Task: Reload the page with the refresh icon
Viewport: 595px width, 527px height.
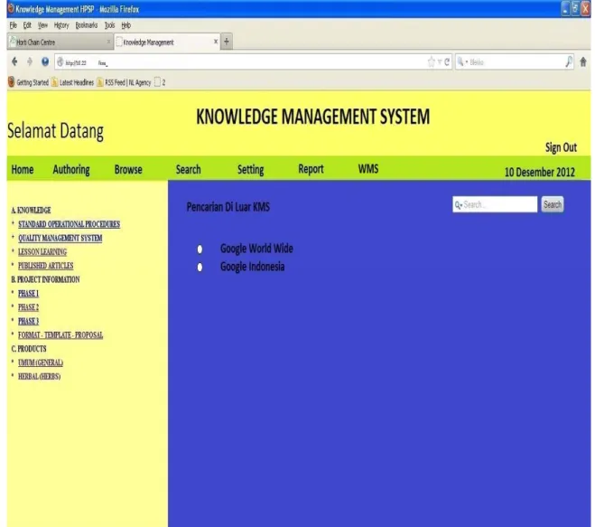Action: click(447, 62)
